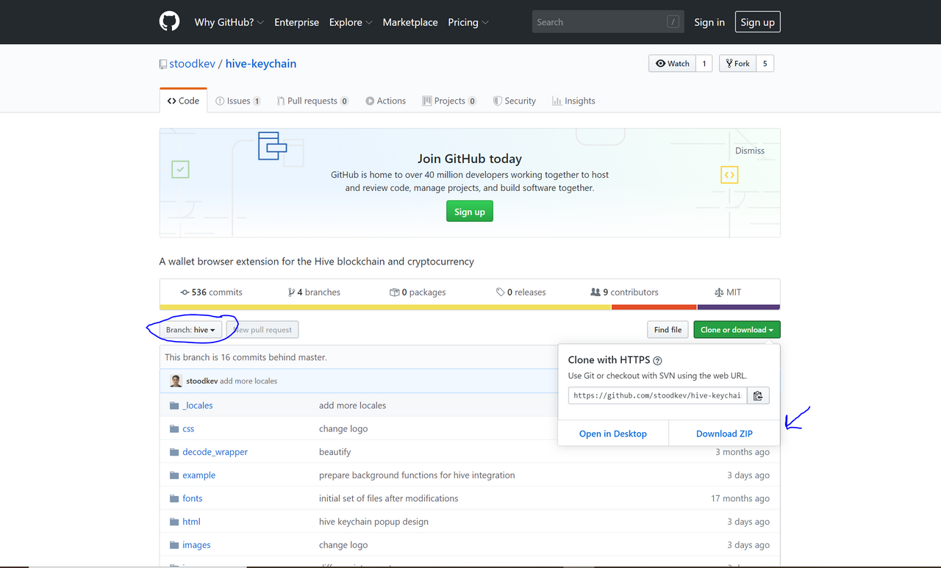Click the GitHub Octocat logo

click(x=169, y=22)
